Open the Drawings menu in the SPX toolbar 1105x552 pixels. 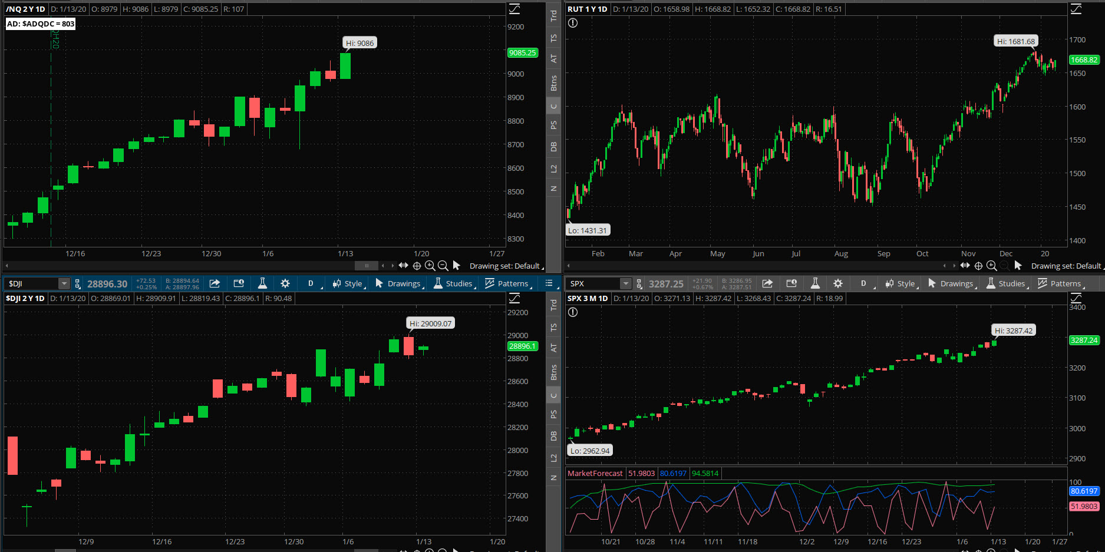(952, 283)
